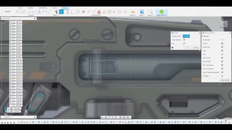Click the Orbit icon in navigation bar
The width and height of the screenshot is (232, 130).
(x=102, y=117)
